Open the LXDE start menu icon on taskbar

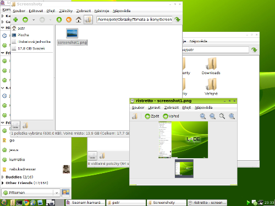(x=4, y=203)
